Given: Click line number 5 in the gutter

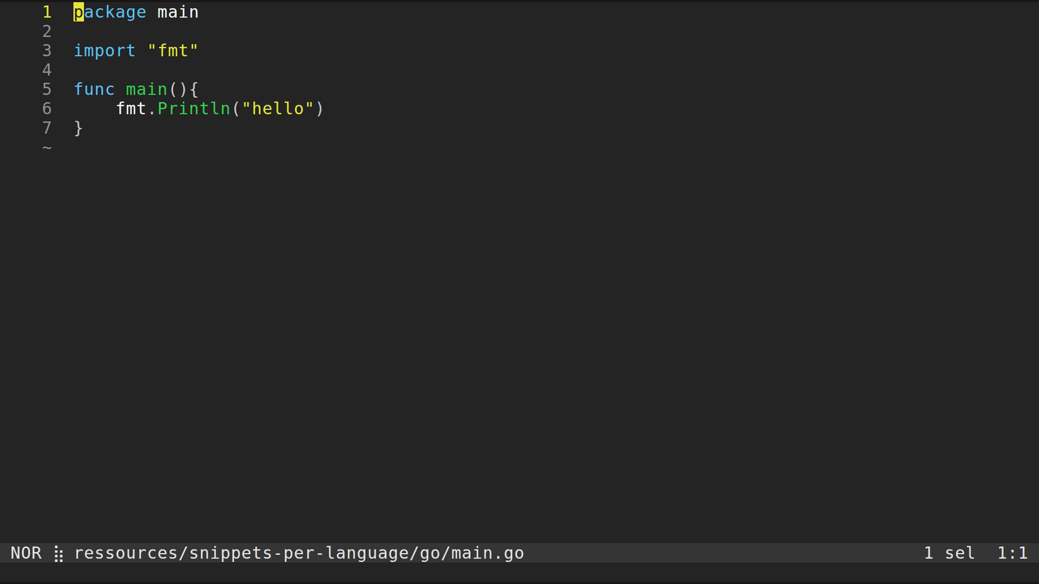Looking at the screenshot, I should (47, 89).
